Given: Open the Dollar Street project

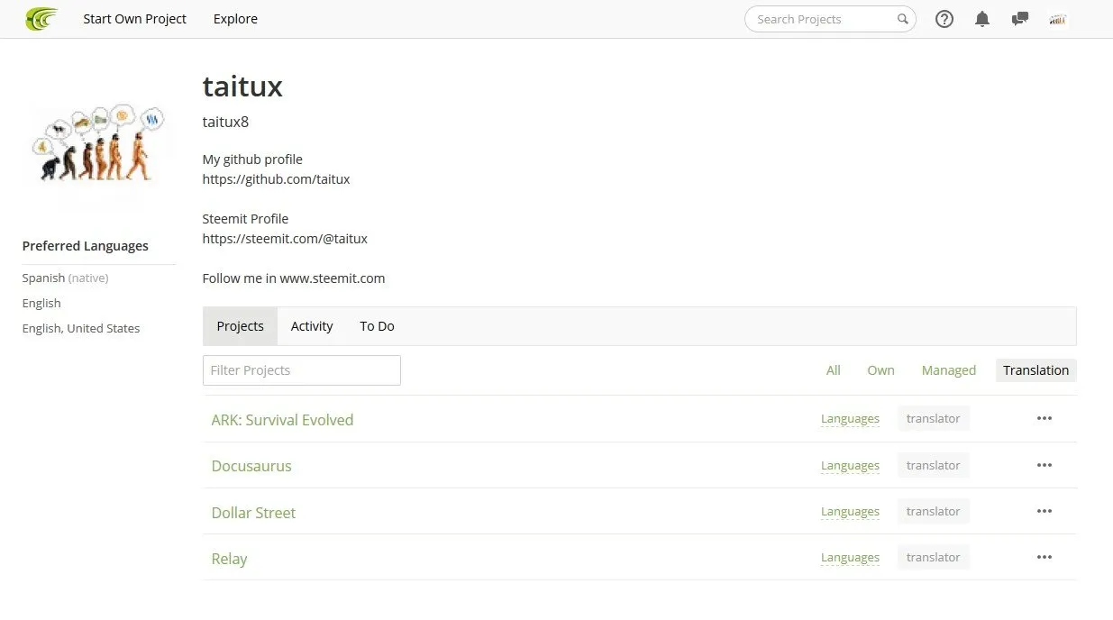Looking at the screenshot, I should [x=253, y=513].
